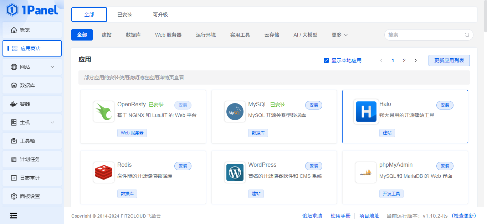Click the search magnifier icon
Image resolution: width=487 pixels, height=224 pixels.
[467, 35]
